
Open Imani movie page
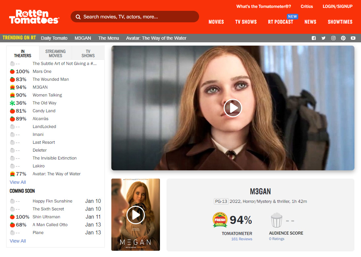click(x=38, y=135)
